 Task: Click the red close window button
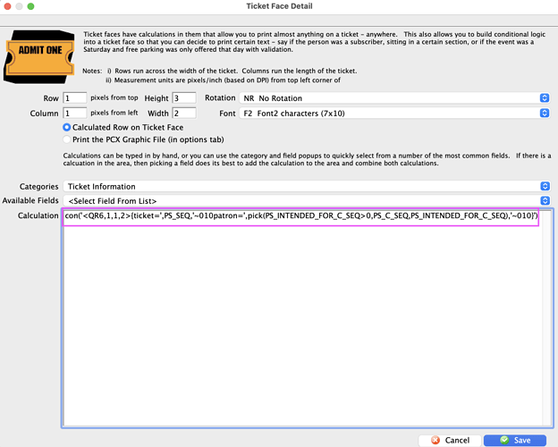tap(7, 6)
